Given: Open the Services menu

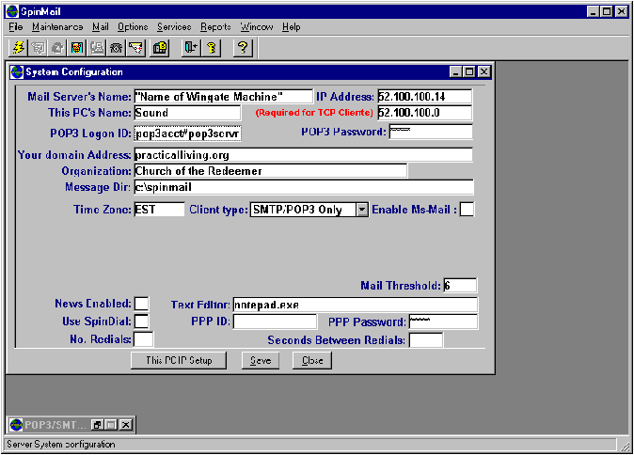Looking at the screenshot, I should point(174,27).
